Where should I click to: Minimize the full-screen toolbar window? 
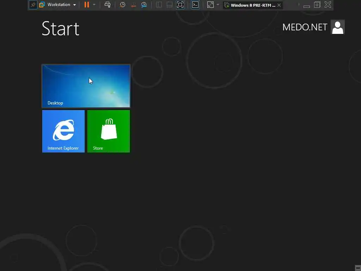coord(307,6)
